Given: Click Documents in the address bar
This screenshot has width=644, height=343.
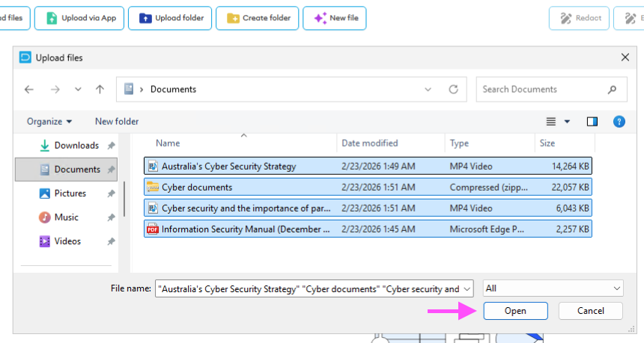Looking at the screenshot, I should (173, 90).
